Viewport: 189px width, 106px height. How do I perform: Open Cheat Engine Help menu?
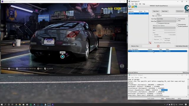[144, 4]
